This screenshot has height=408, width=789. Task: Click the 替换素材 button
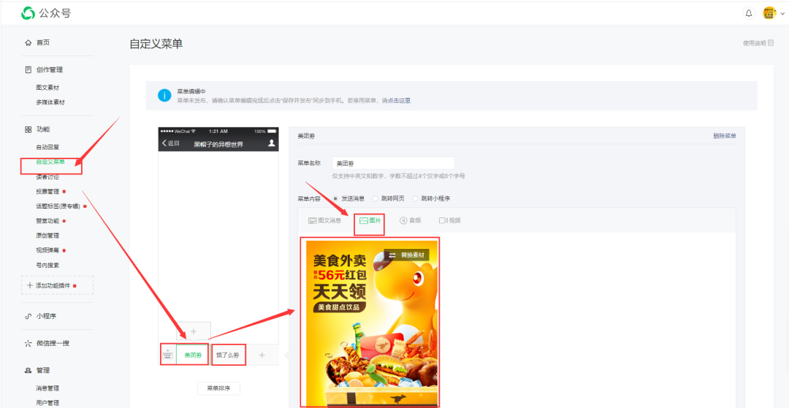(x=407, y=255)
